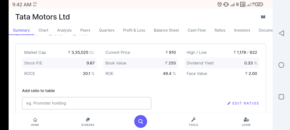The width and height of the screenshot is (290, 130).
Task: Open the Quarters tab
Action: click(107, 30)
